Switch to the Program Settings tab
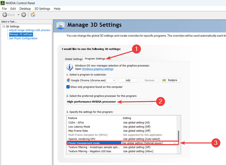Viewport: 226px width, 165px height. tap(95, 59)
